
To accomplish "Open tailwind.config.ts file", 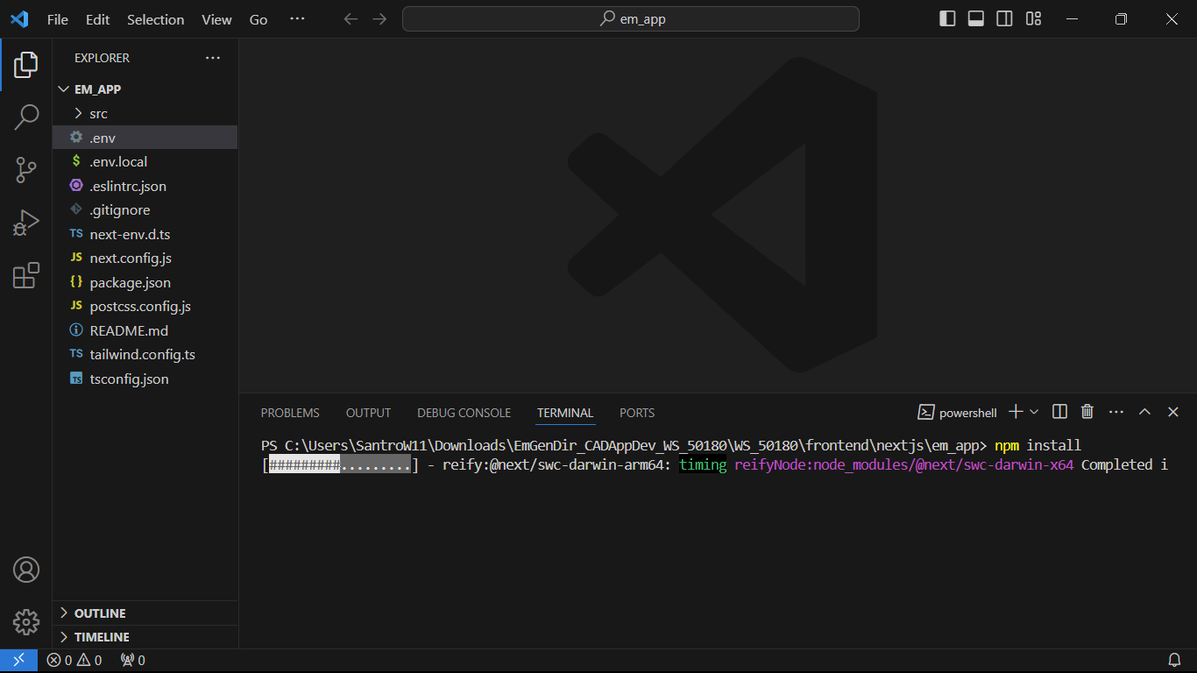I will tap(145, 355).
